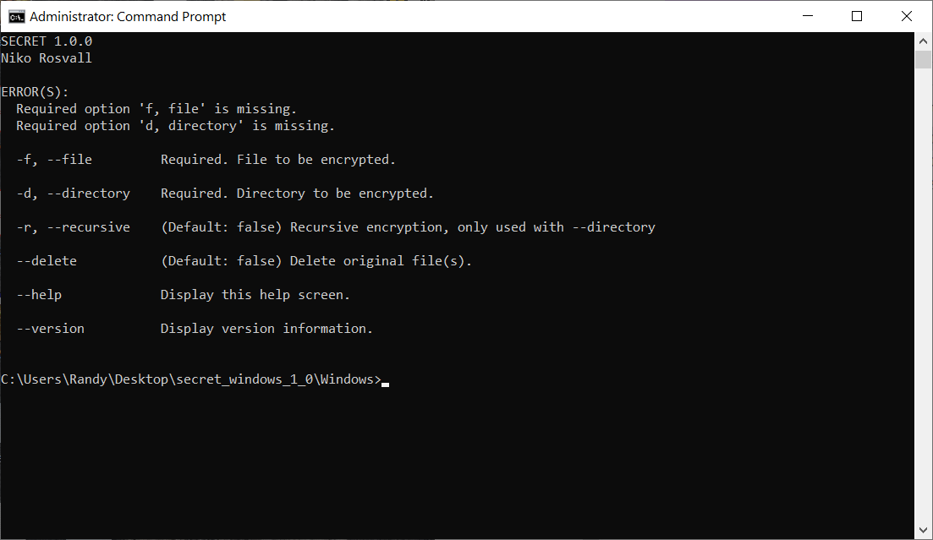Minimize the Command Prompt window
The height and width of the screenshot is (540, 933).
click(808, 16)
